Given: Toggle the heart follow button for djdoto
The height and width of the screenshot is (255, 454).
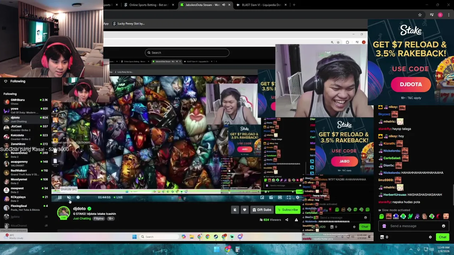Looking at the screenshot, I should [x=244, y=210].
